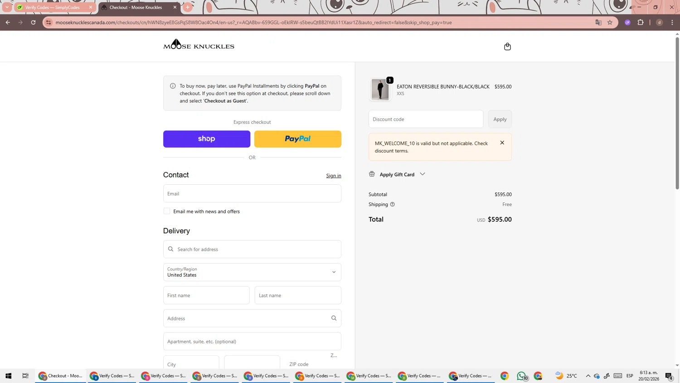
Task: Click the Last name field
Action: pyautogui.click(x=298, y=295)
